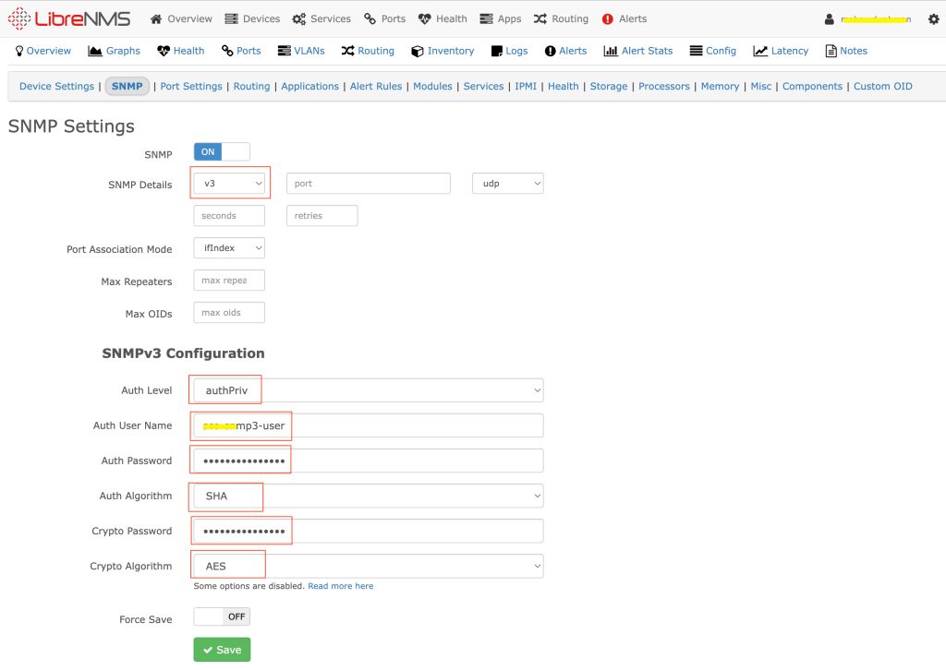Go to the Alert Rules section
Viewport: 946px width, 670px height.
coord(376,86)
